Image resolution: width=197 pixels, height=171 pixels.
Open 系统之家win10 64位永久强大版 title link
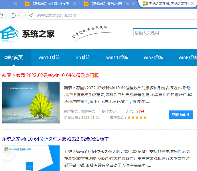[x=56, y=139]
